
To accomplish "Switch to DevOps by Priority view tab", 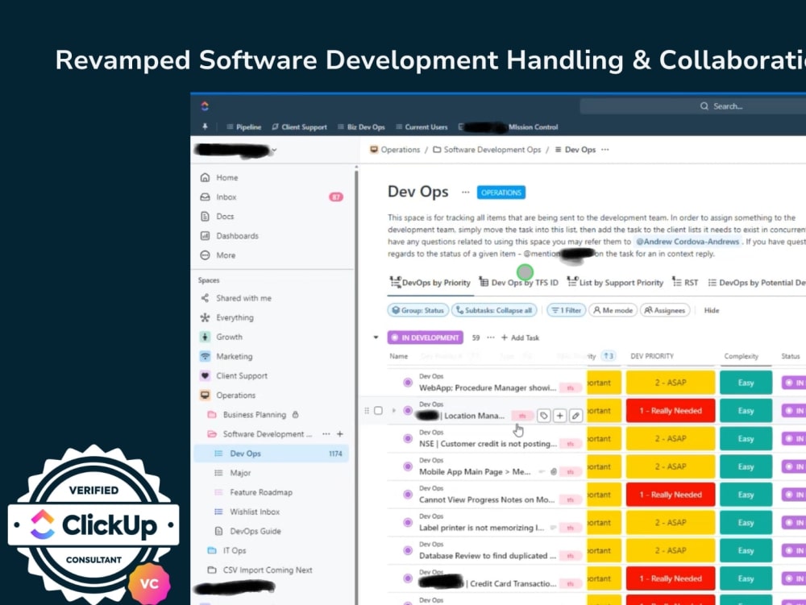I will coord(430,283).
